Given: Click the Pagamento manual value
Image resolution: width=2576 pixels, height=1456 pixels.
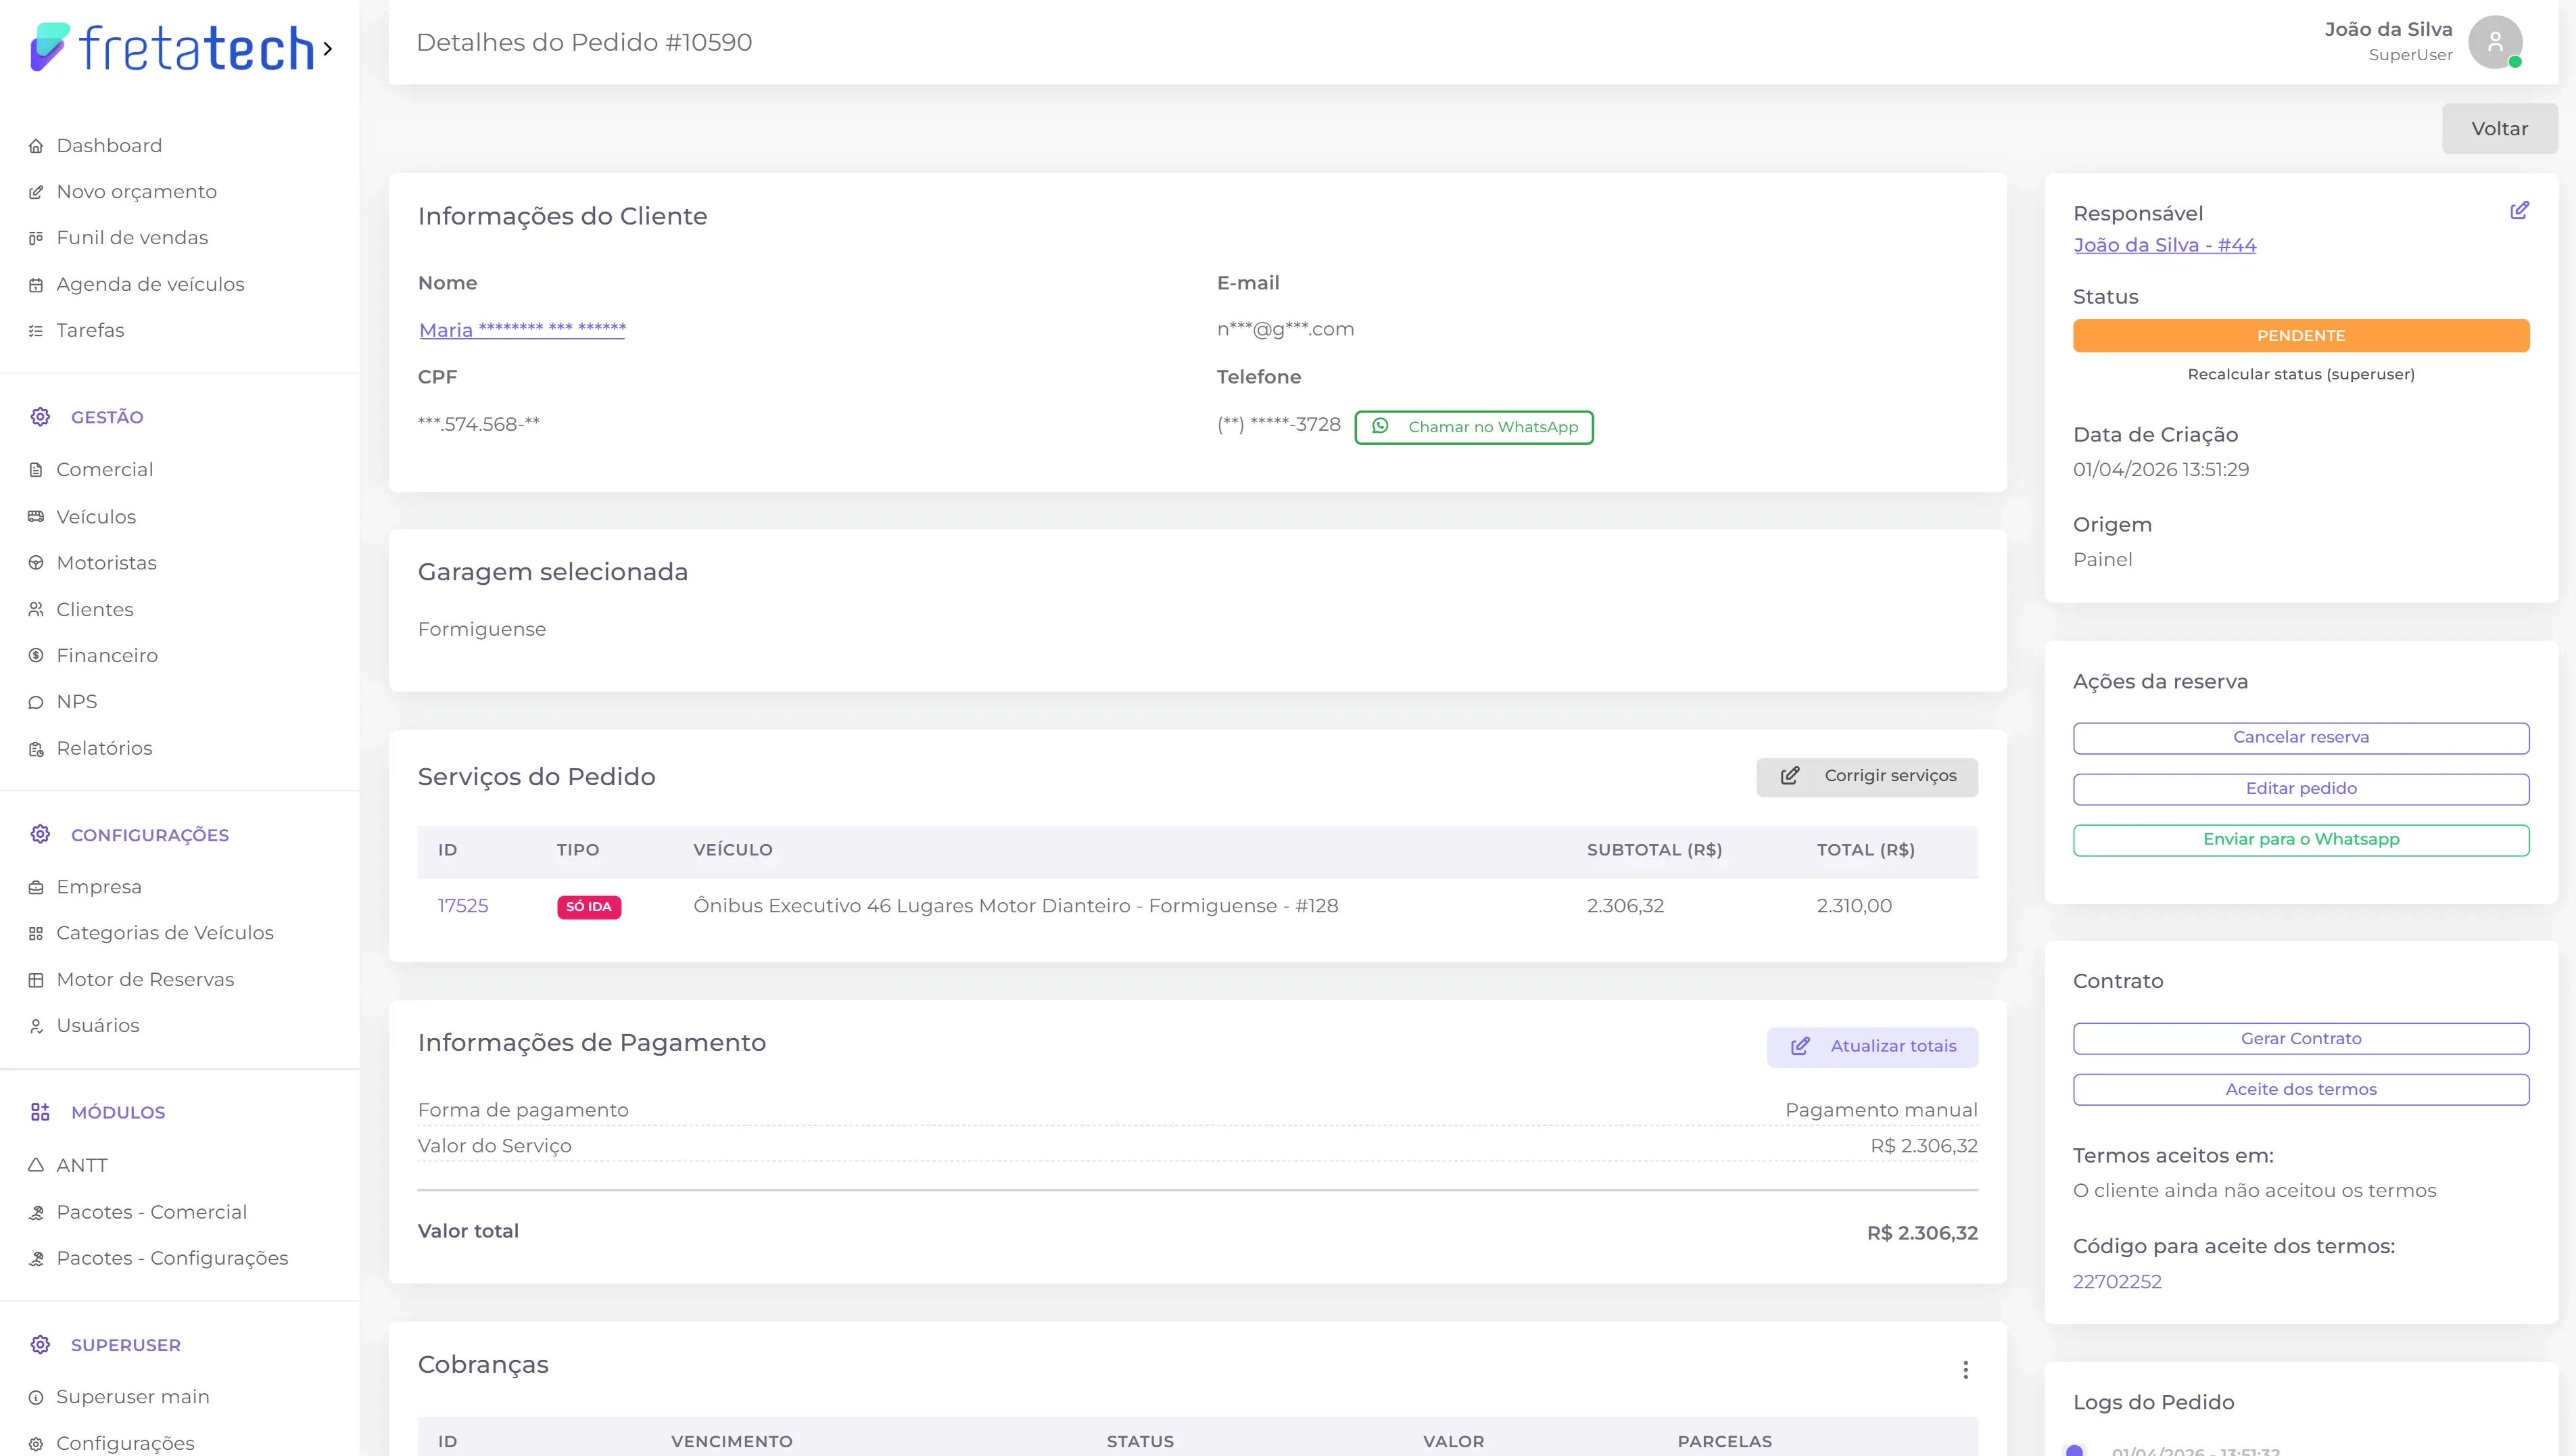Looking at the screenshot, I should point(1881,1111).
